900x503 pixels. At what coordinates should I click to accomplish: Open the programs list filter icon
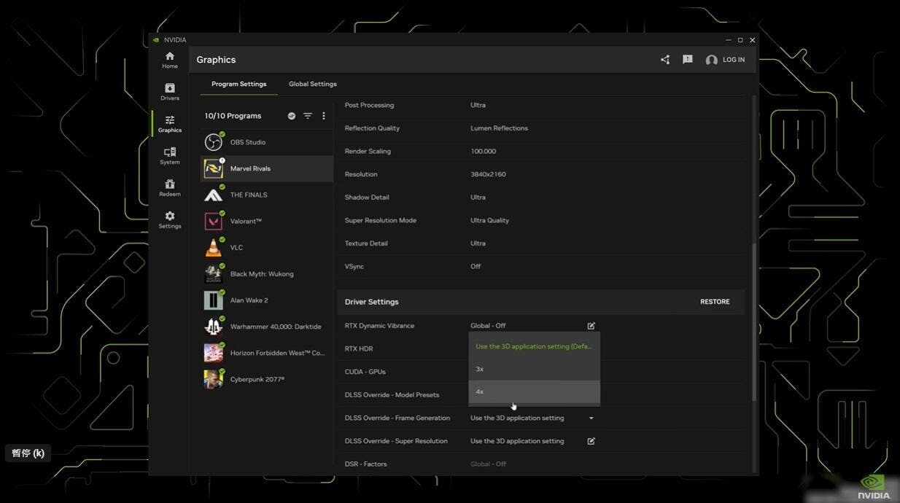308,116
